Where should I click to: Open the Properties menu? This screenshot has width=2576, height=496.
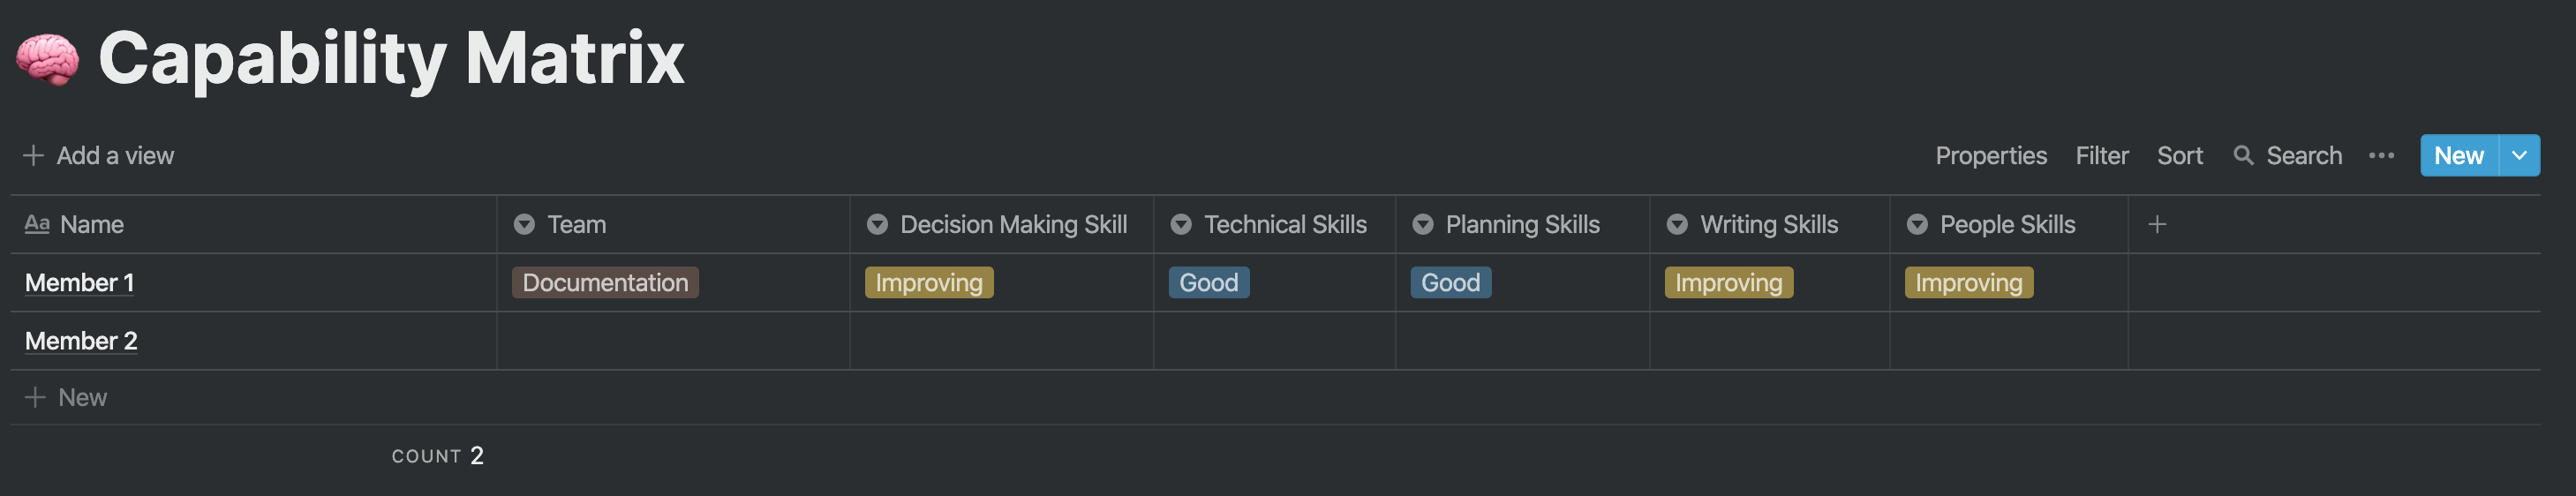click(1990, 155)
